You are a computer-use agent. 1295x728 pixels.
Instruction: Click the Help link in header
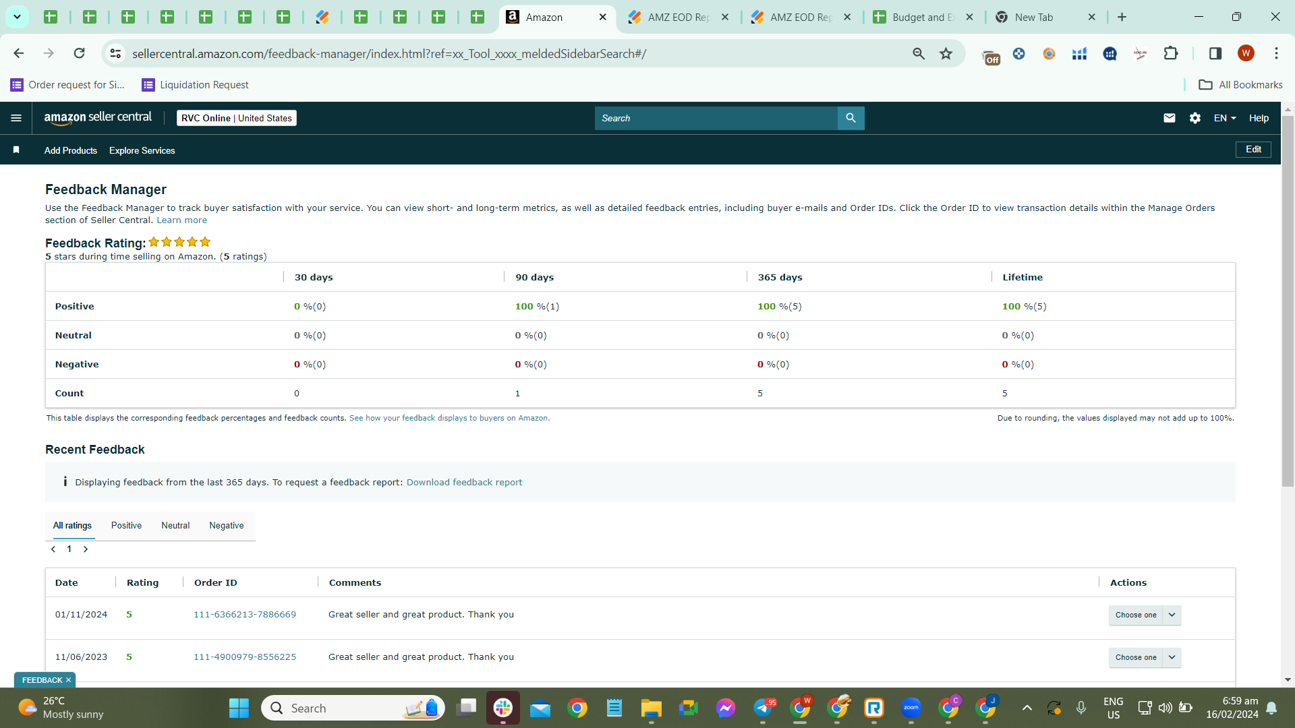[1259, 118]
